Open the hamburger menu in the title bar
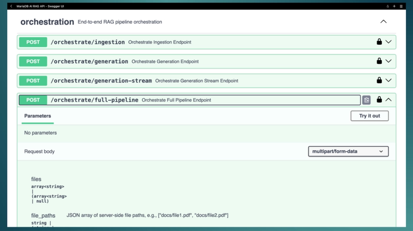413x231 pixels. (x=401, y=6)
